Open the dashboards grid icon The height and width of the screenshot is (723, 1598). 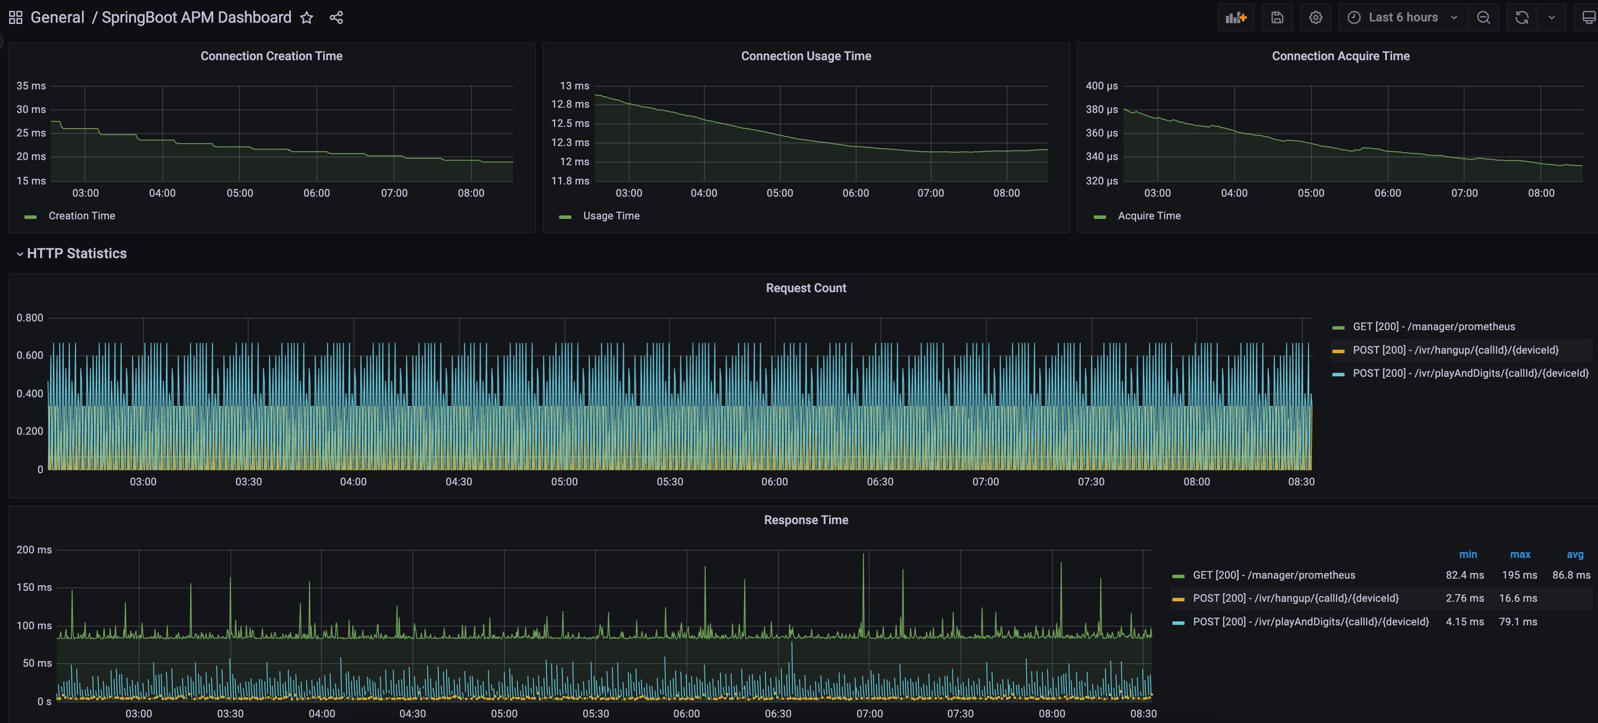16,17
